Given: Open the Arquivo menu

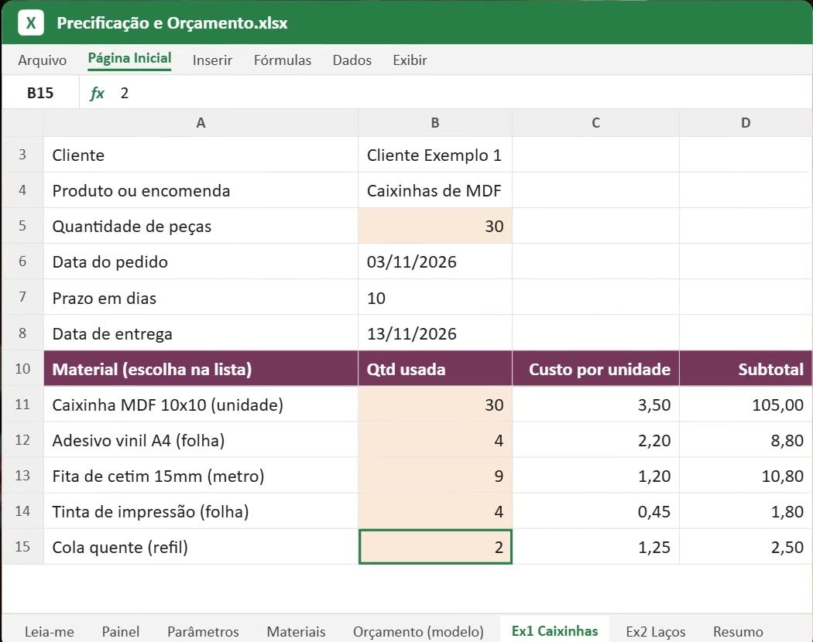Looking at the screenshot, I should 42,60.
